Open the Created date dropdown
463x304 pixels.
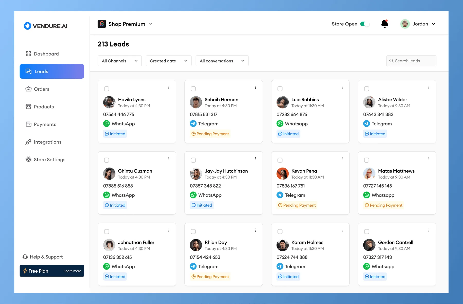point(168,61)
